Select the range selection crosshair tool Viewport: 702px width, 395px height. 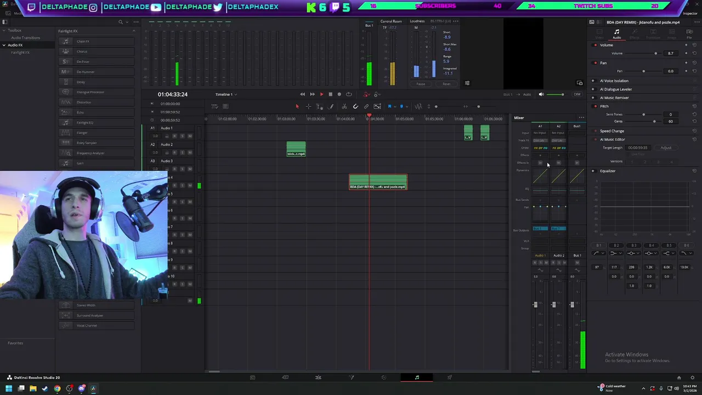coord(308,106)
